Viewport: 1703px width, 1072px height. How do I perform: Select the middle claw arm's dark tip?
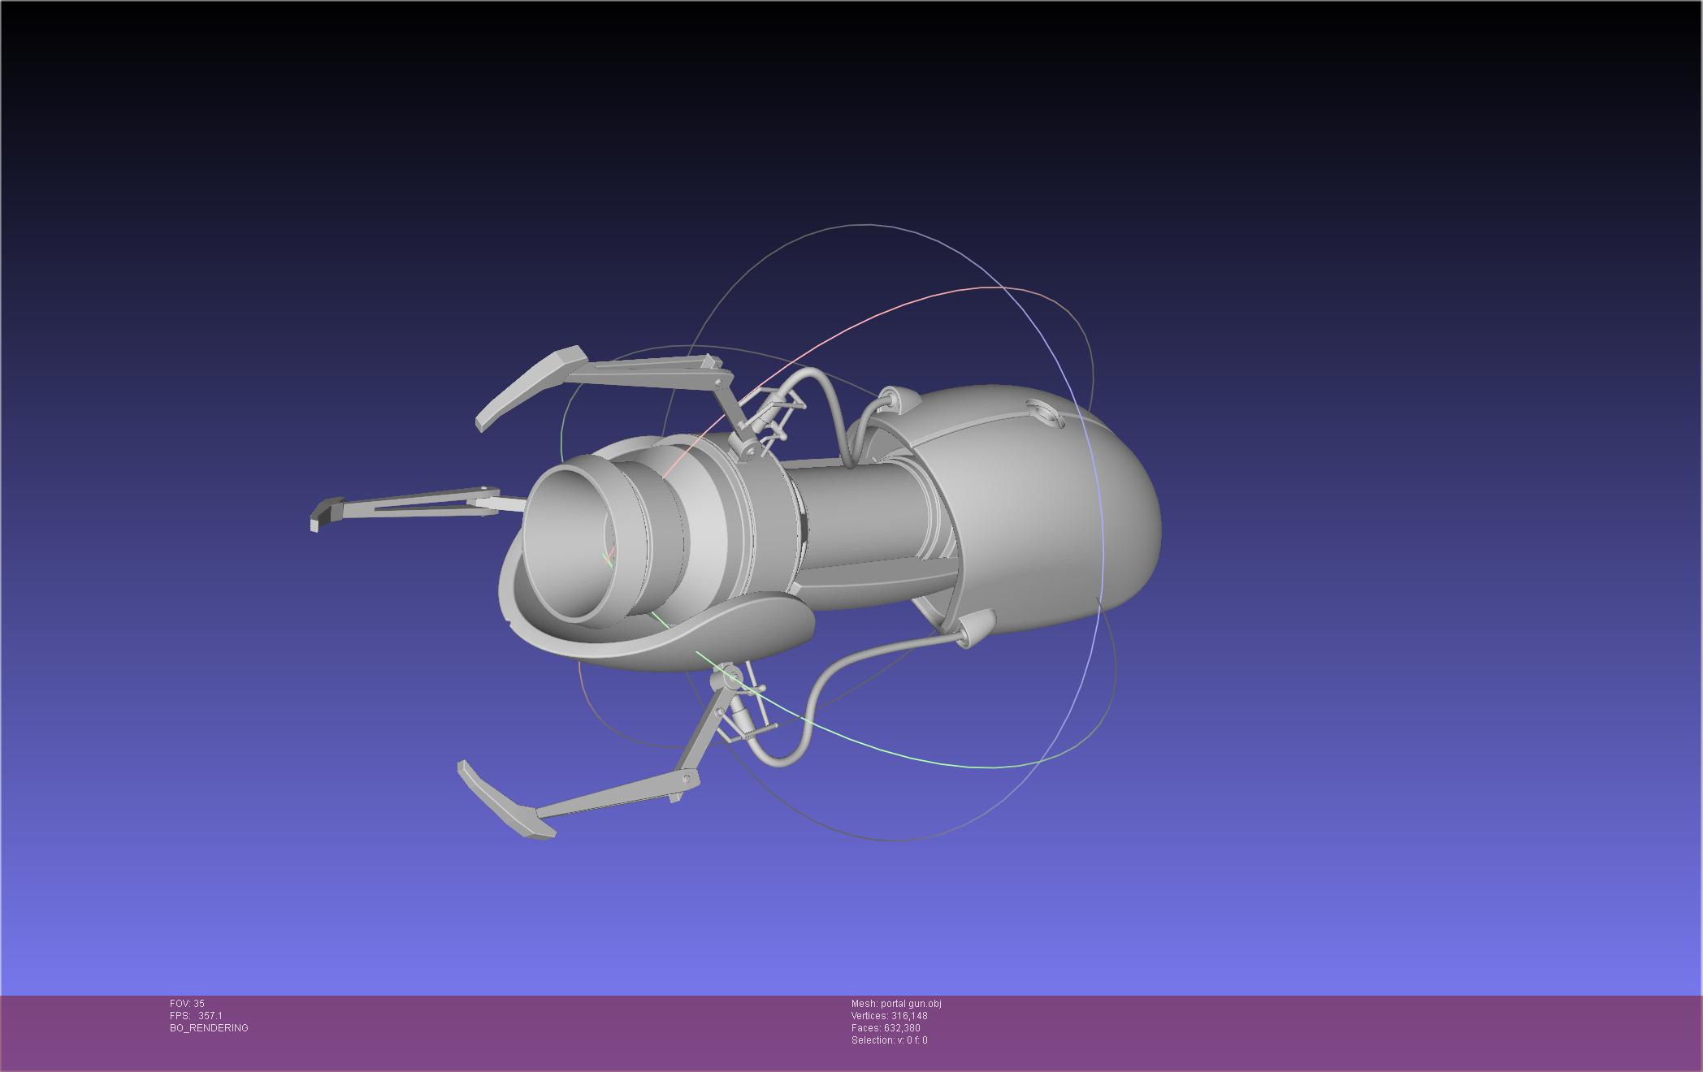click(x=326, y=513)
